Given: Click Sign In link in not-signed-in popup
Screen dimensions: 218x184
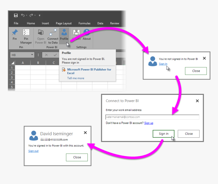Looking at the screenshot, I should tap(163, 64).
